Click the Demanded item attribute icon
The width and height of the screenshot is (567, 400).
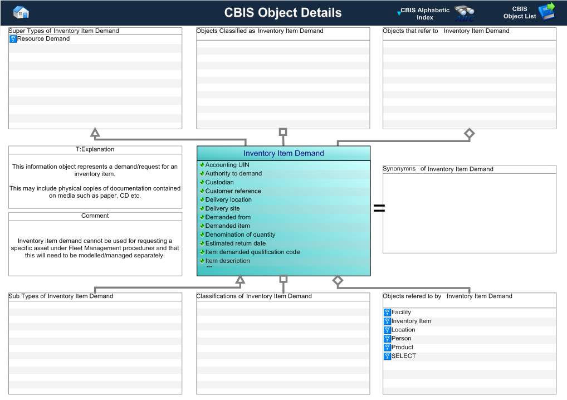coord(202,226)
